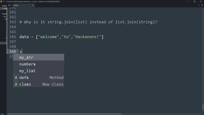Click the data variable on line 346
This screenshot has height=115, width=204.
tap(24, 37)
